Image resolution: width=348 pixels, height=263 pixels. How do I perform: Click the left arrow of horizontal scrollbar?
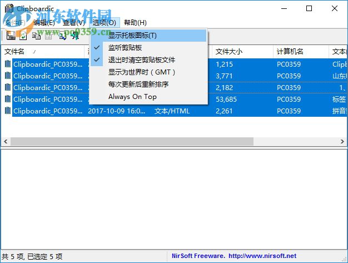point(6,141)
